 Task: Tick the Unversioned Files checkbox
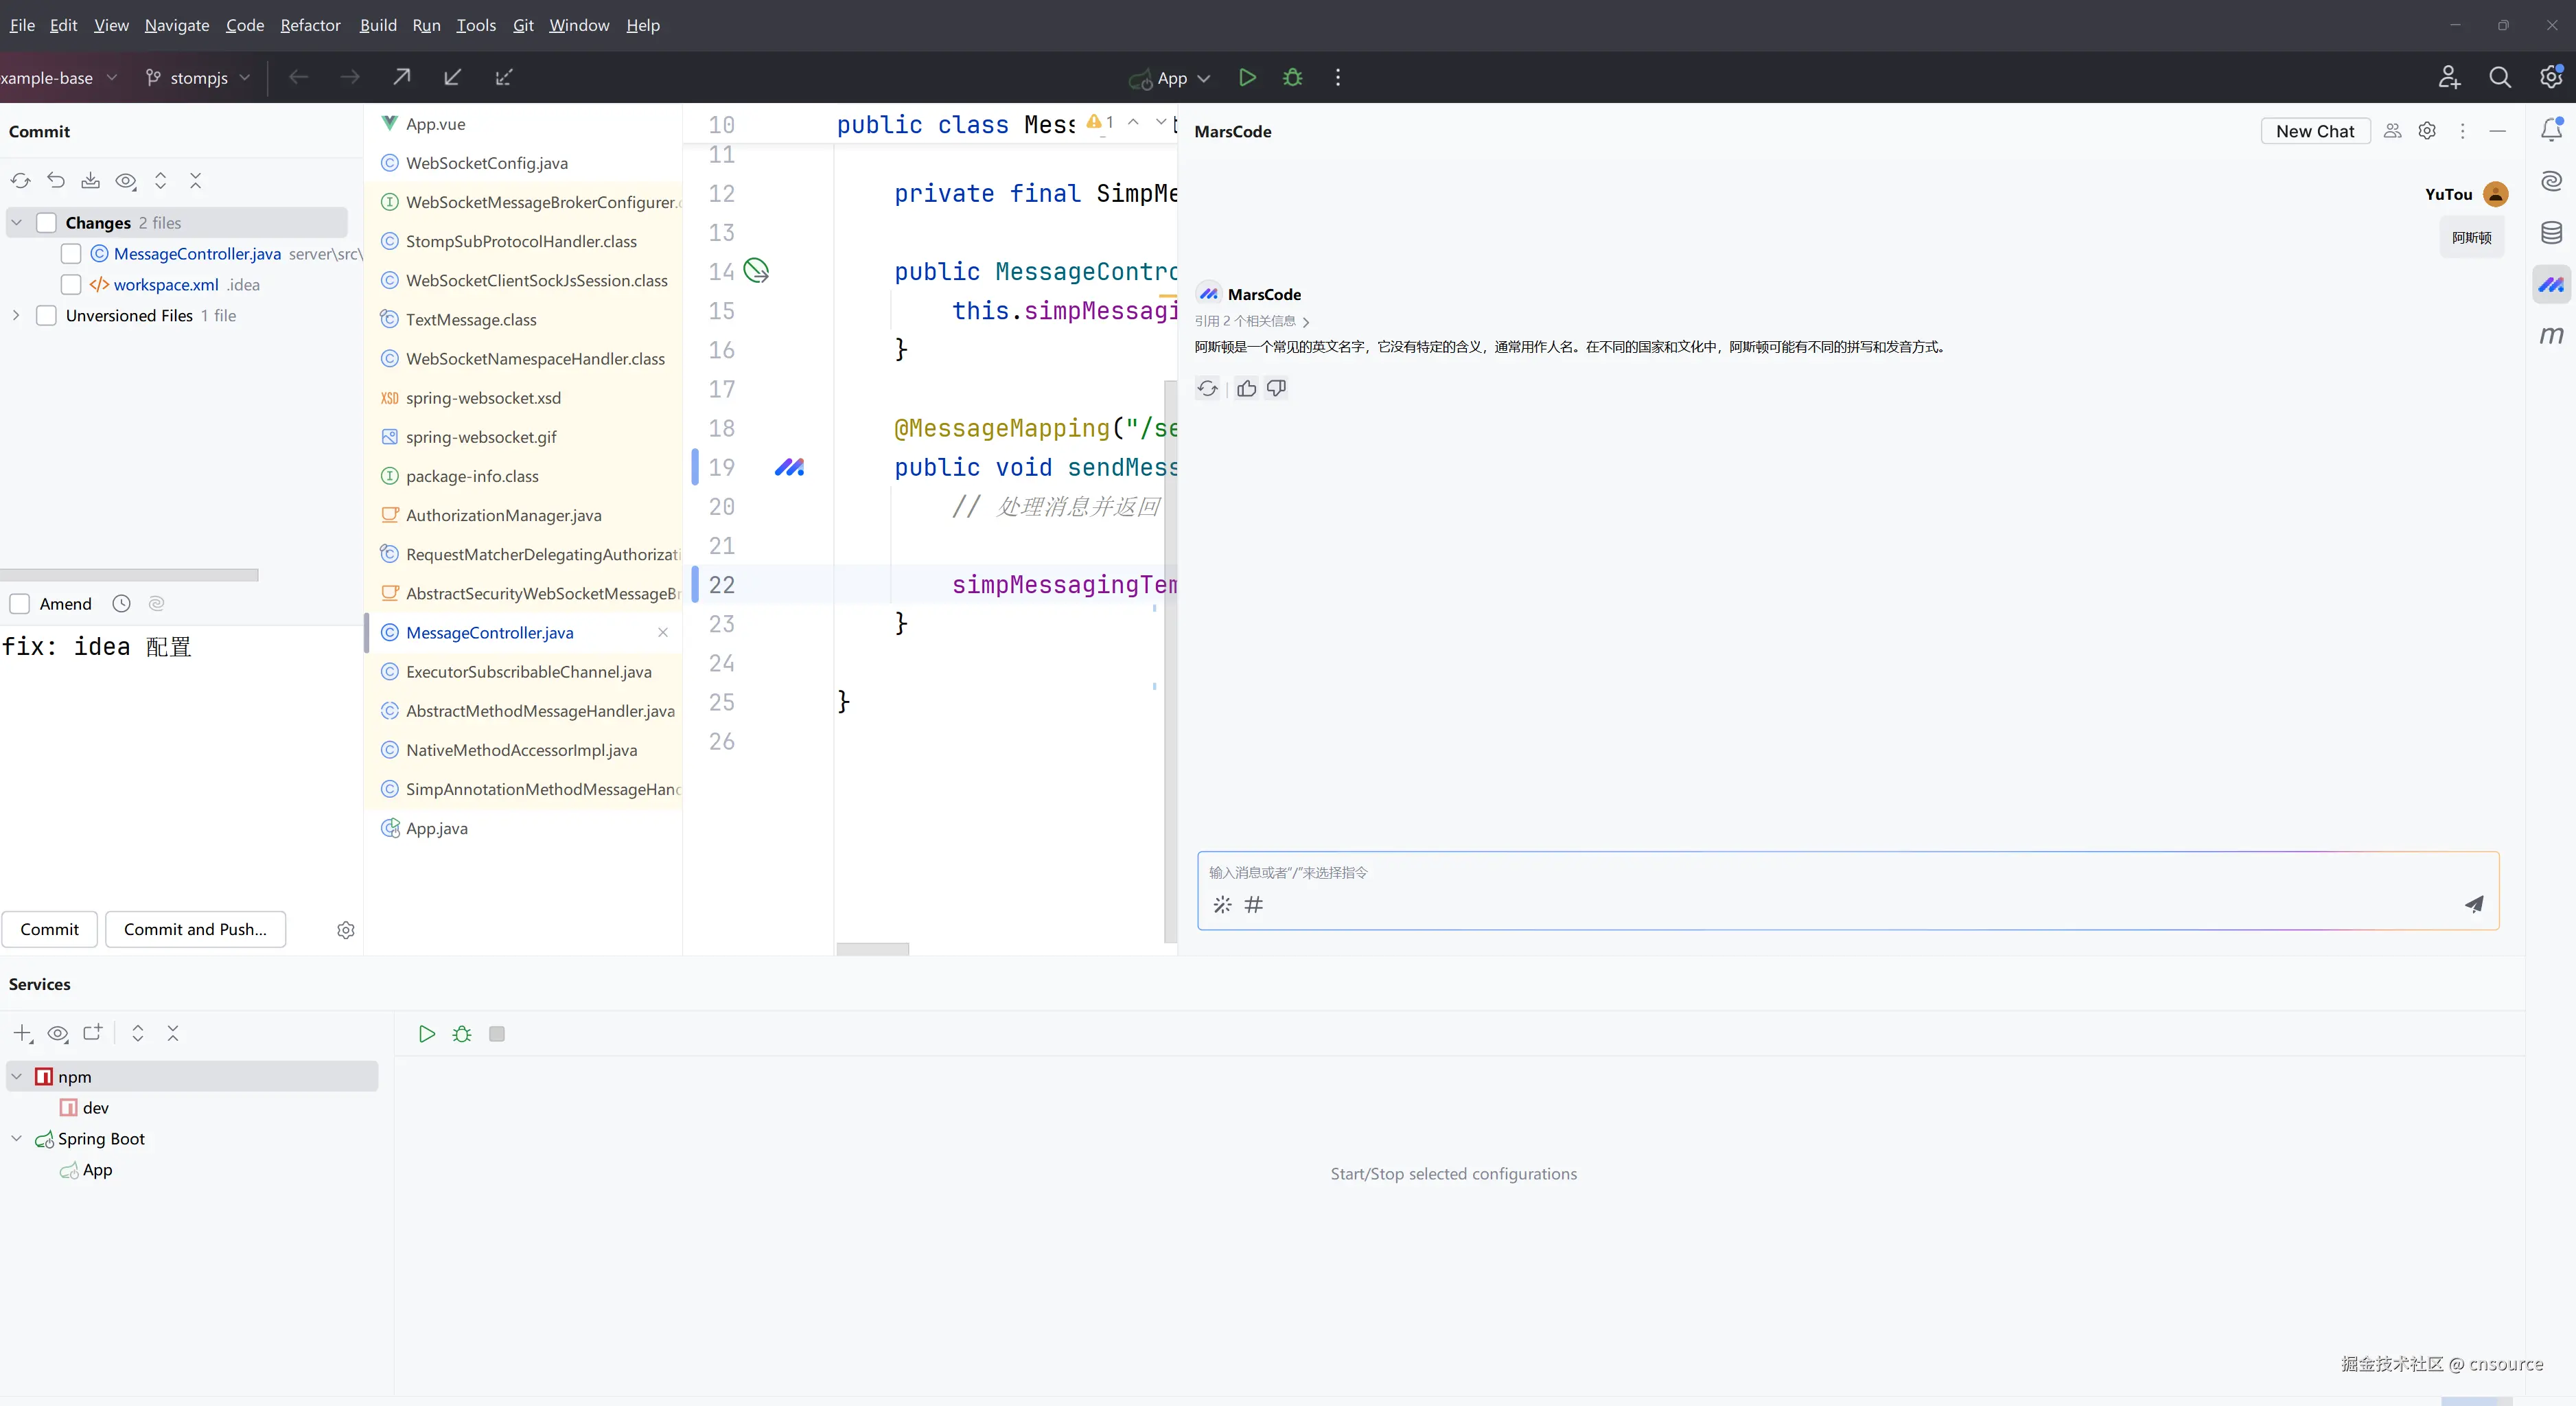(46, 316)
